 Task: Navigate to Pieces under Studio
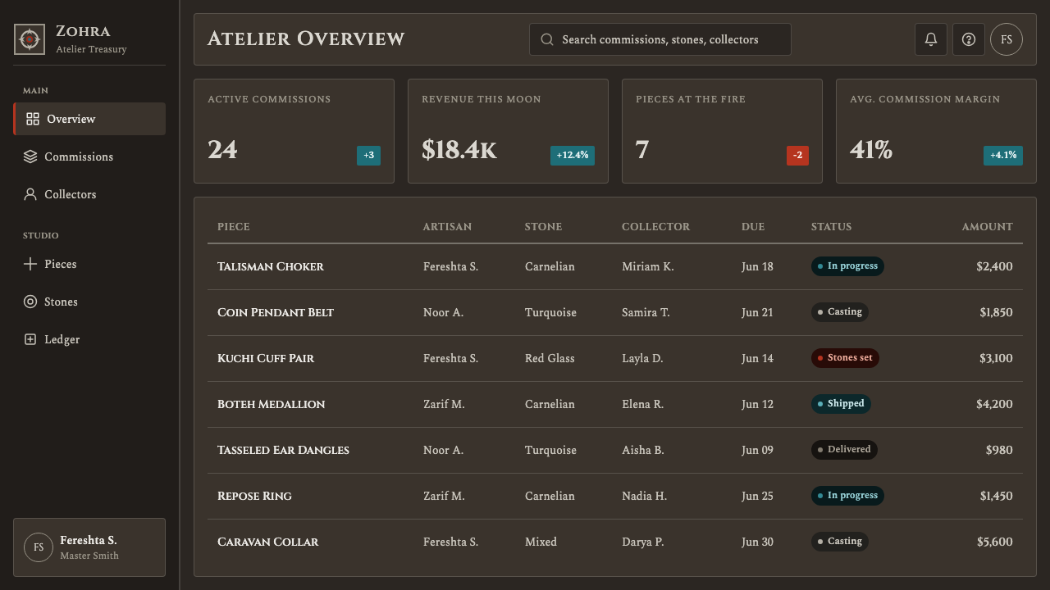(89, 264)
